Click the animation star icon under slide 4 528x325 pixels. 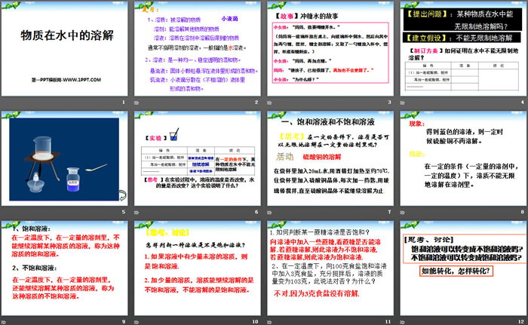(x=402, y=103)
